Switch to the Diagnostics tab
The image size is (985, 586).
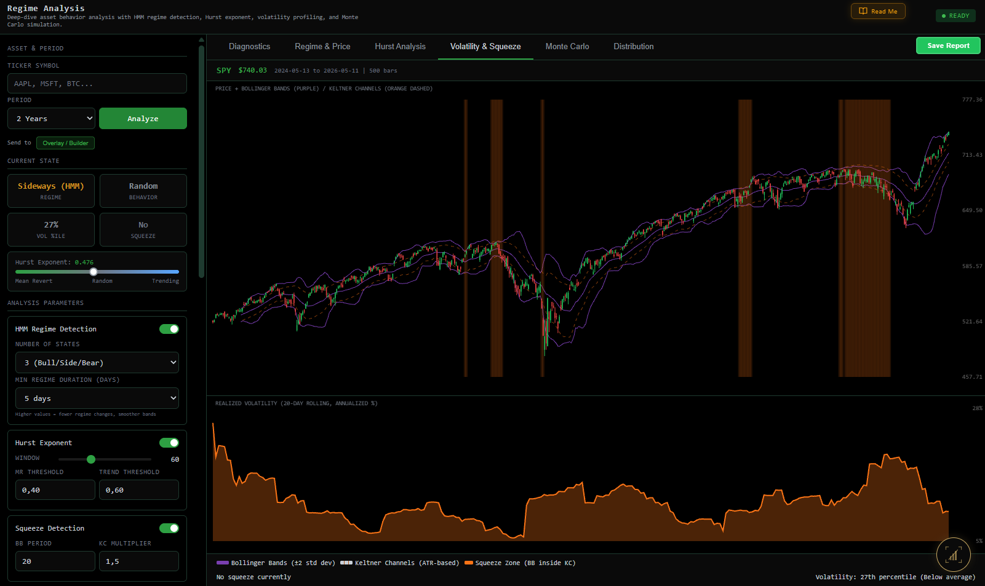click(x=249, y=47)
